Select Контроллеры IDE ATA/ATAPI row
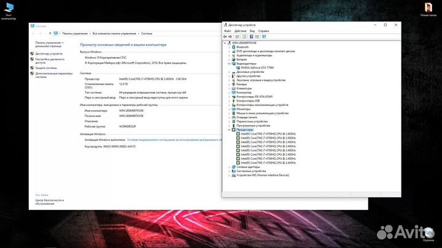 [254, 97]
